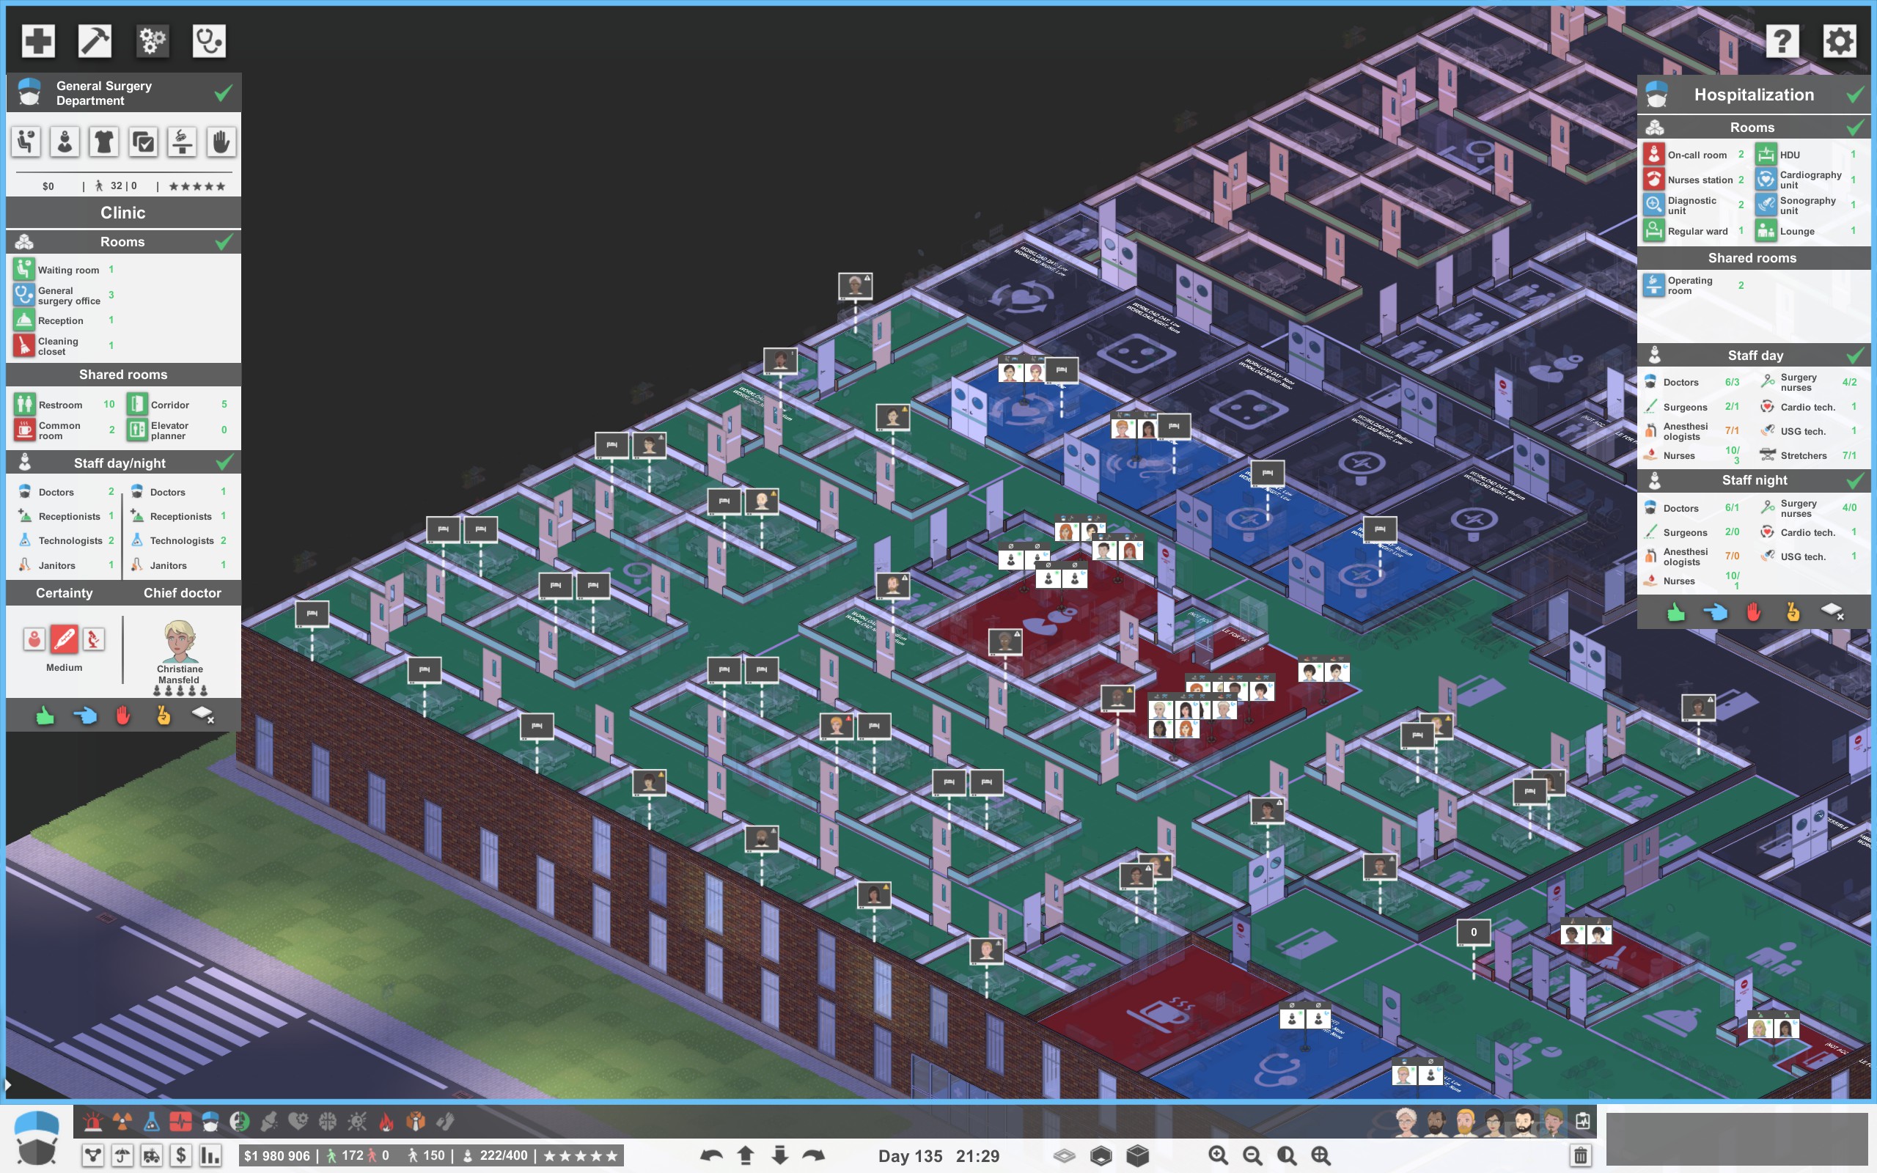Zoom out the camera view
1877x1173 pixels.
(x=1252, y=1155)
